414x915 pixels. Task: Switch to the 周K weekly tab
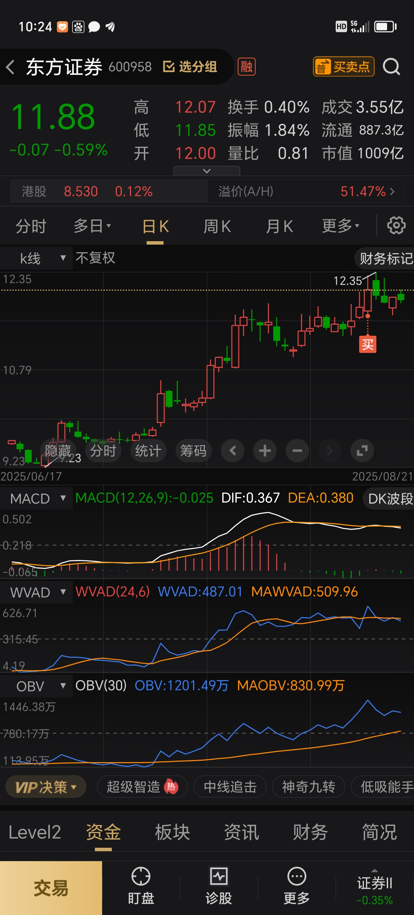click(217, 226)
